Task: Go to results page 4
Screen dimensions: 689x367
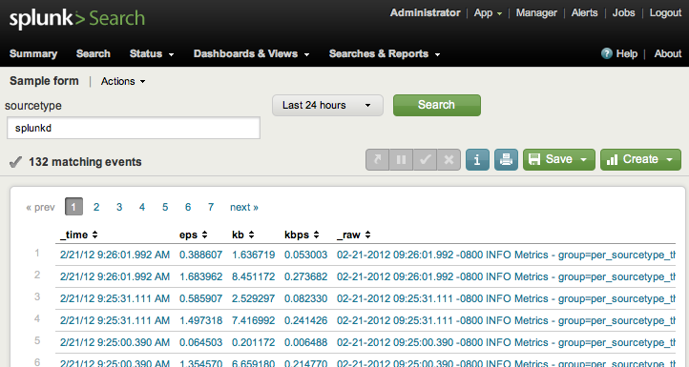Action: click(x=142, y=207)
